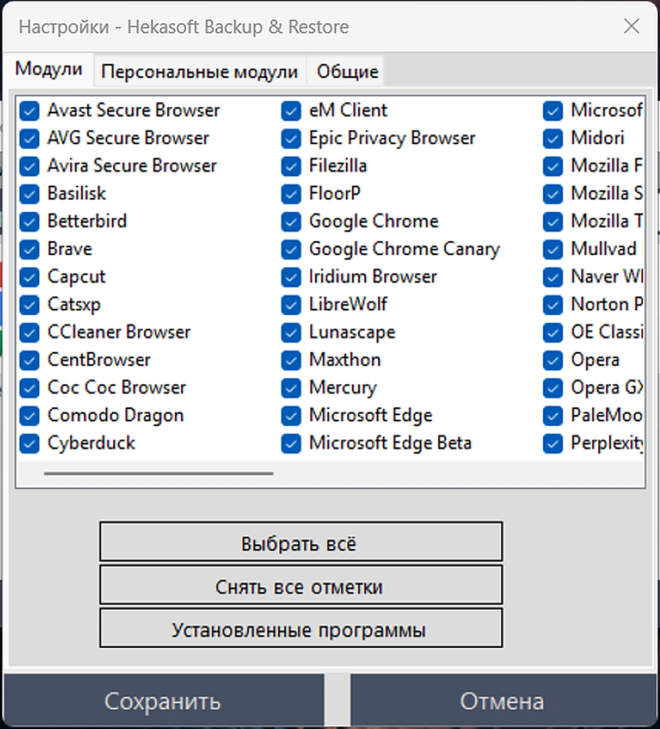Screen dimensions: 660x729
Task: Uncheck Brave in the modules list
Action: click(30, 249)
